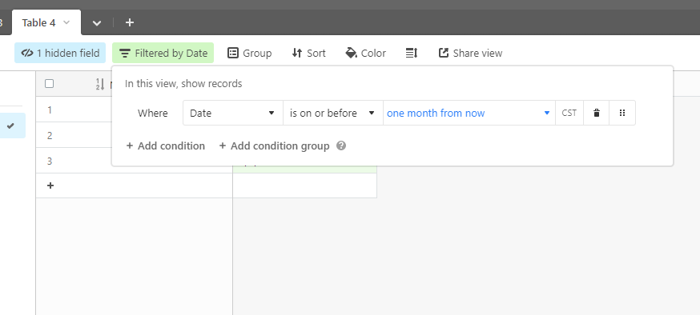Image resolution: width=700 pixels, height=315 pixels.
Task: Change the 'is on or before' operator
Action: 333,114
